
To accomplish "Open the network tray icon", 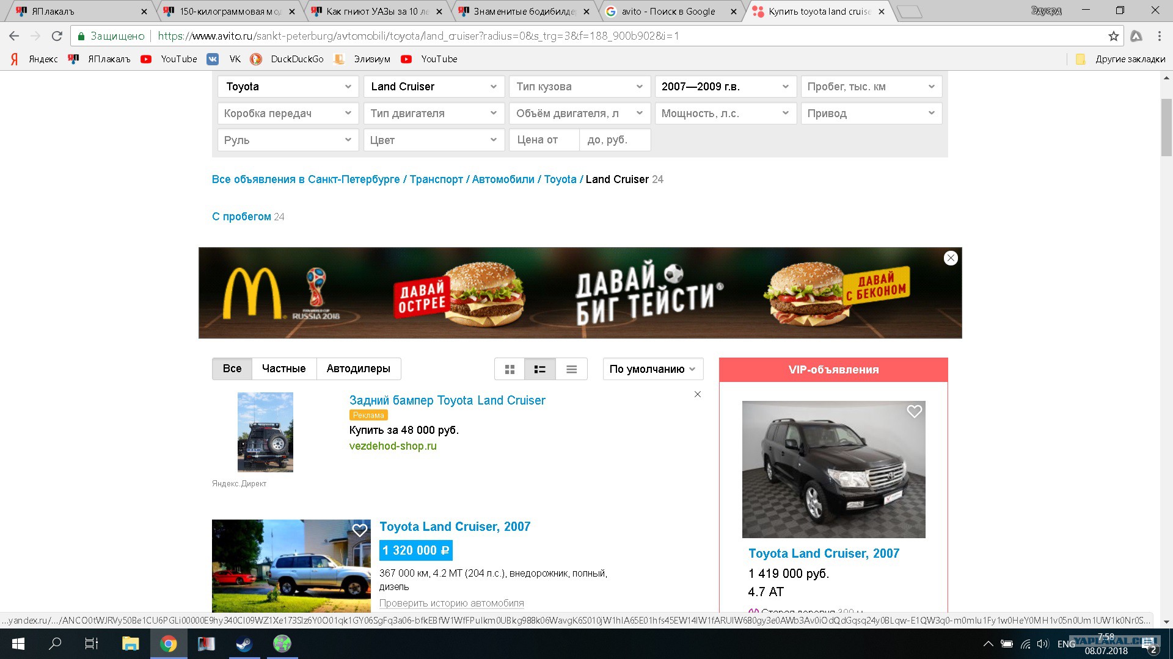I will 1025,644.
